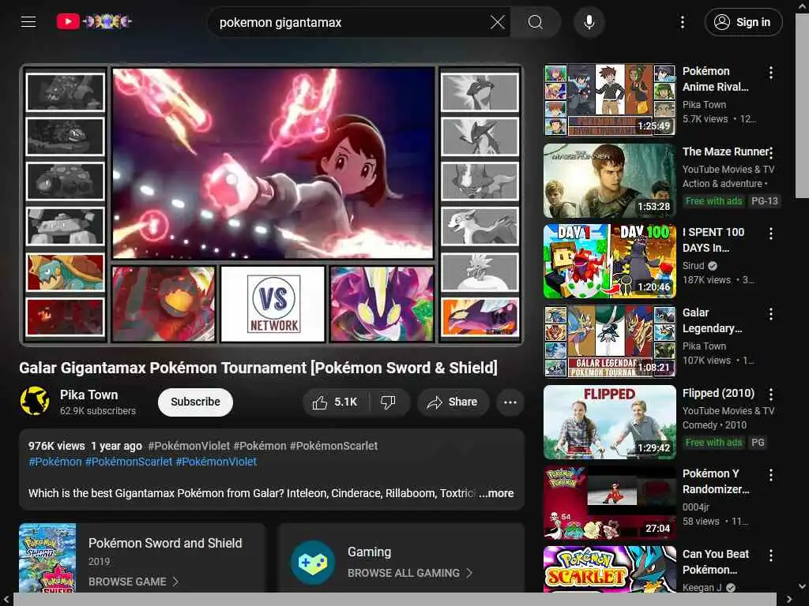
Task: Expand description with ...more
Action: click(x=496, y=493)
